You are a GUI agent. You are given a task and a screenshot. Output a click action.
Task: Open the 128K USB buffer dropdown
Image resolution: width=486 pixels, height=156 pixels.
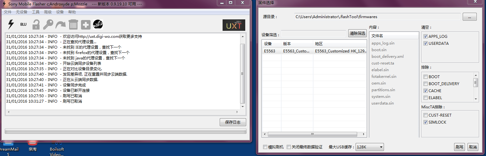(x=370, y=147)
